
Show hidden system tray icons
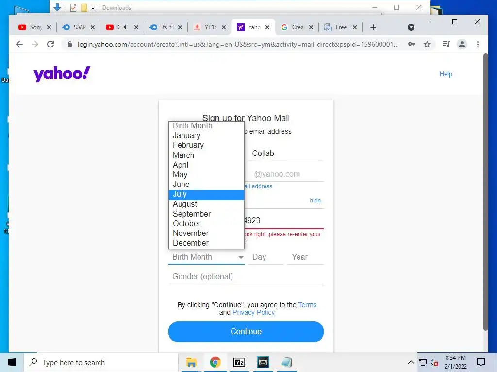pyautogui.click(x=411, y=362)
